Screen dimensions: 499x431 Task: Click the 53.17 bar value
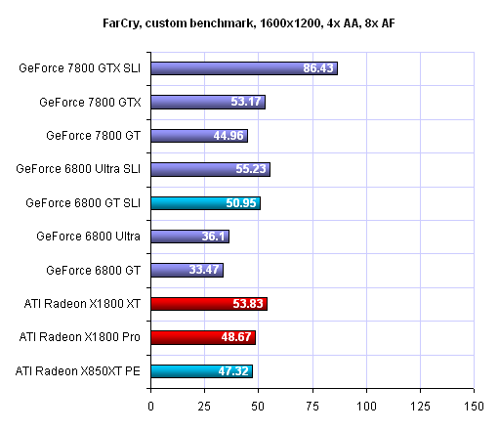click(x=246, y=102)
